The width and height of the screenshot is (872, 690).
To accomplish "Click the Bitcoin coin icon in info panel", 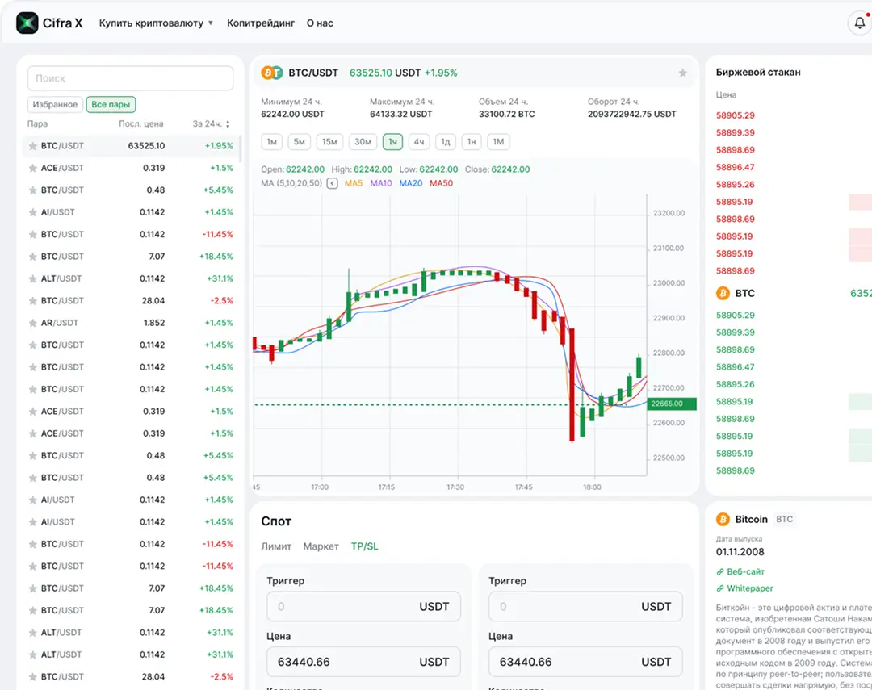I will coord(723,520).
